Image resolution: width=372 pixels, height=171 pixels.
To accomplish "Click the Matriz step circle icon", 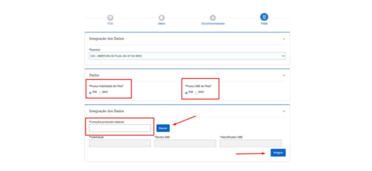I will pos(161,18).
